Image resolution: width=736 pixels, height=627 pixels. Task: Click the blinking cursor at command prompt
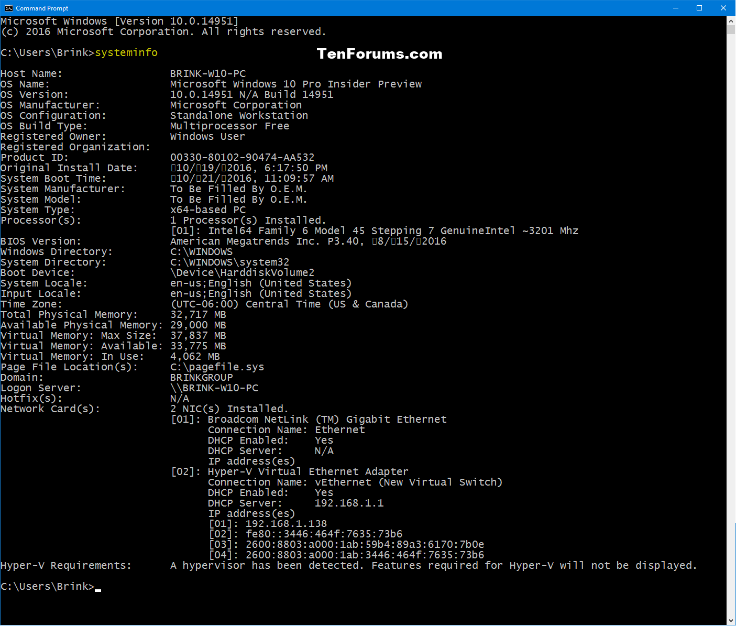tap(97, 588)
